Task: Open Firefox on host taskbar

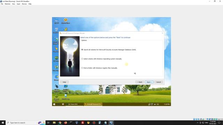Action: pos(66,123)
